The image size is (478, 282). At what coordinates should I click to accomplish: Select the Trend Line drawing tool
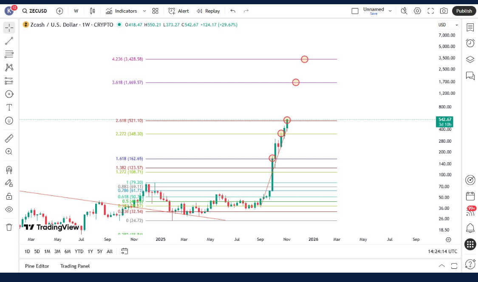9,41
